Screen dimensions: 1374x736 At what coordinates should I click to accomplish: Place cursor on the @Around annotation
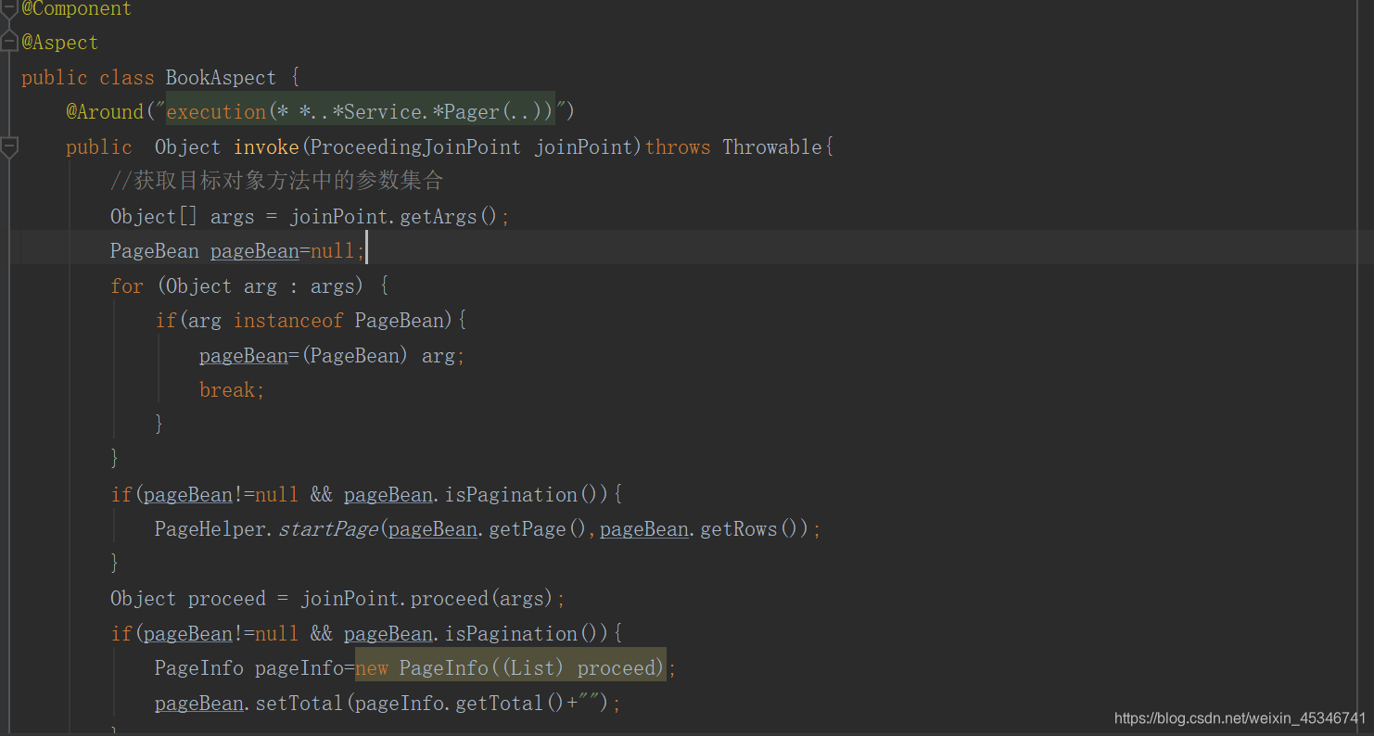point(105,112)
